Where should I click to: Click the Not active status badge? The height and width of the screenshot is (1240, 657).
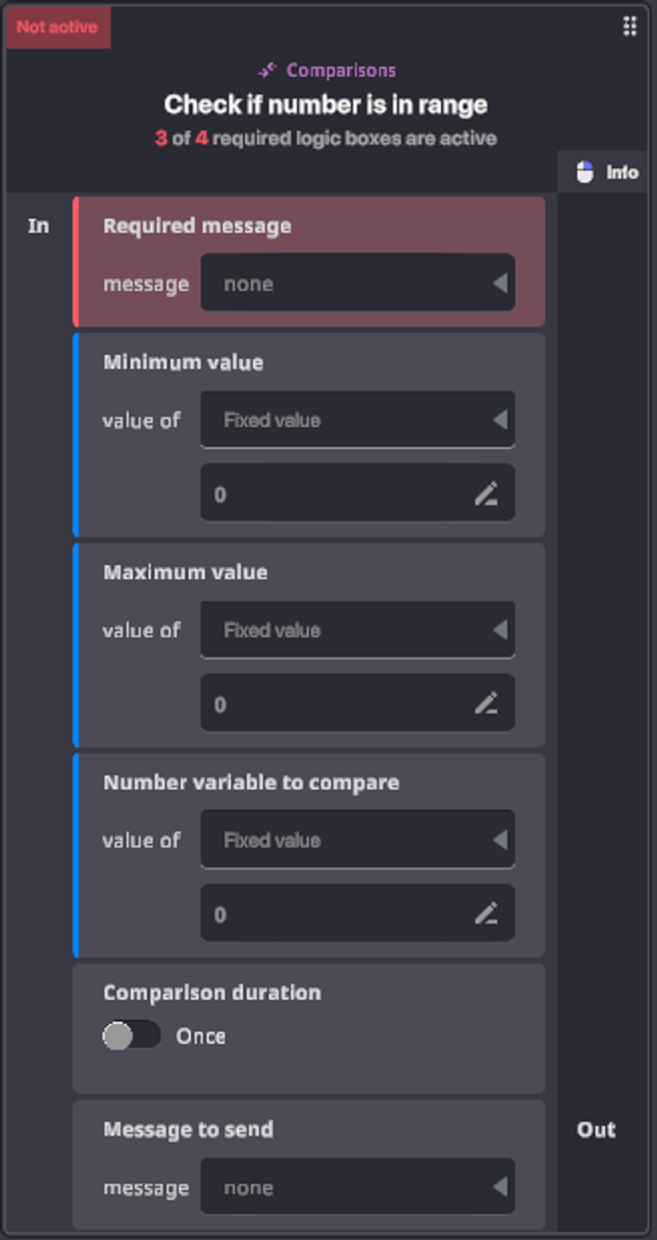point(57,27)
